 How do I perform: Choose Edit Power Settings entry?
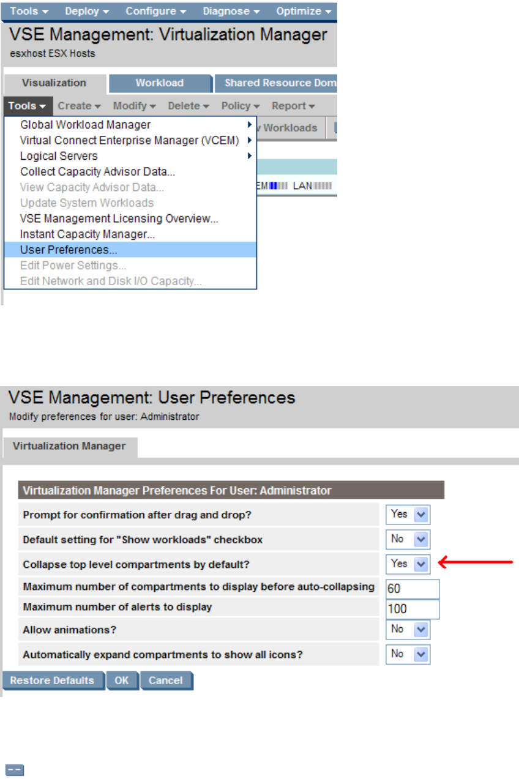coord(130,266)
